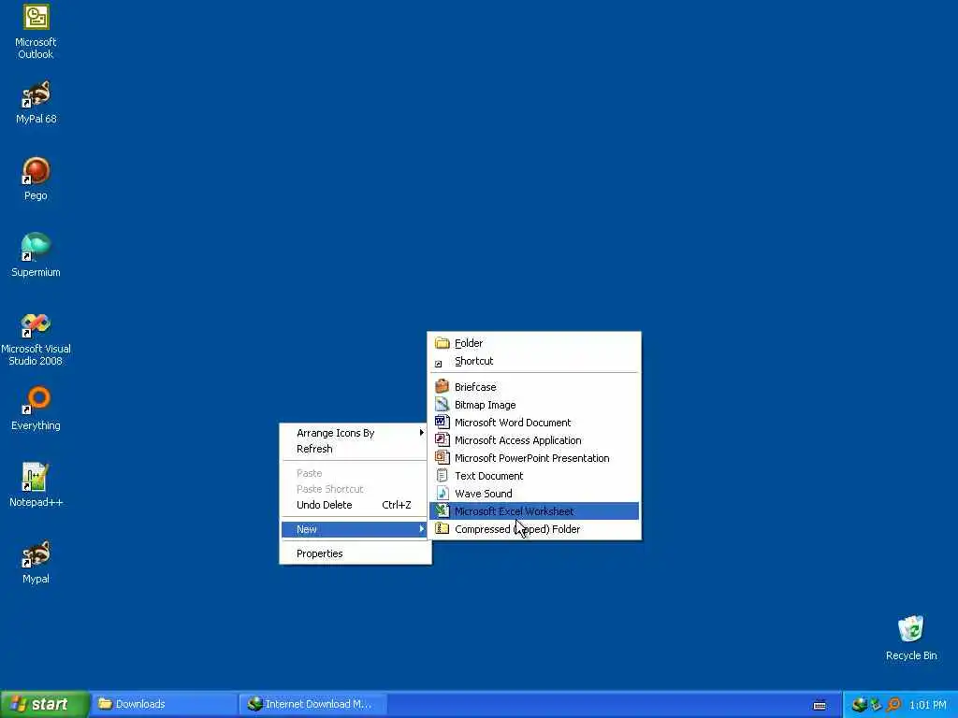Select the Pego desktop shortcut
This screenshot has width=958, height=718.
(x=36, y=179)
